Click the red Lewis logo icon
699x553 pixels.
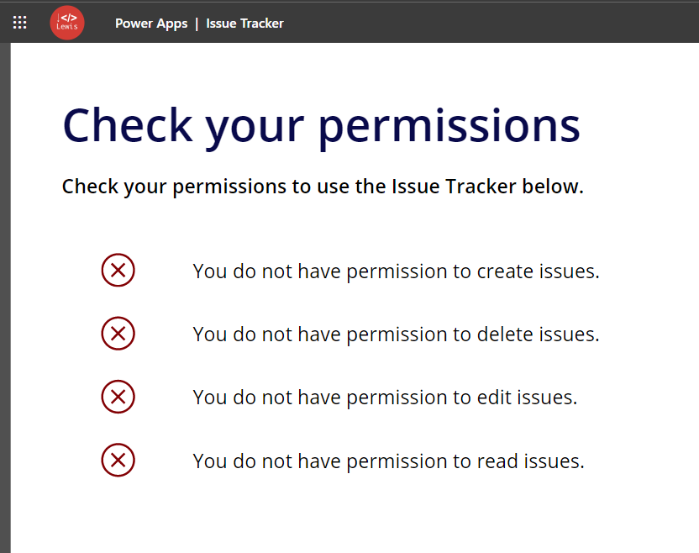tap(67, 23)
